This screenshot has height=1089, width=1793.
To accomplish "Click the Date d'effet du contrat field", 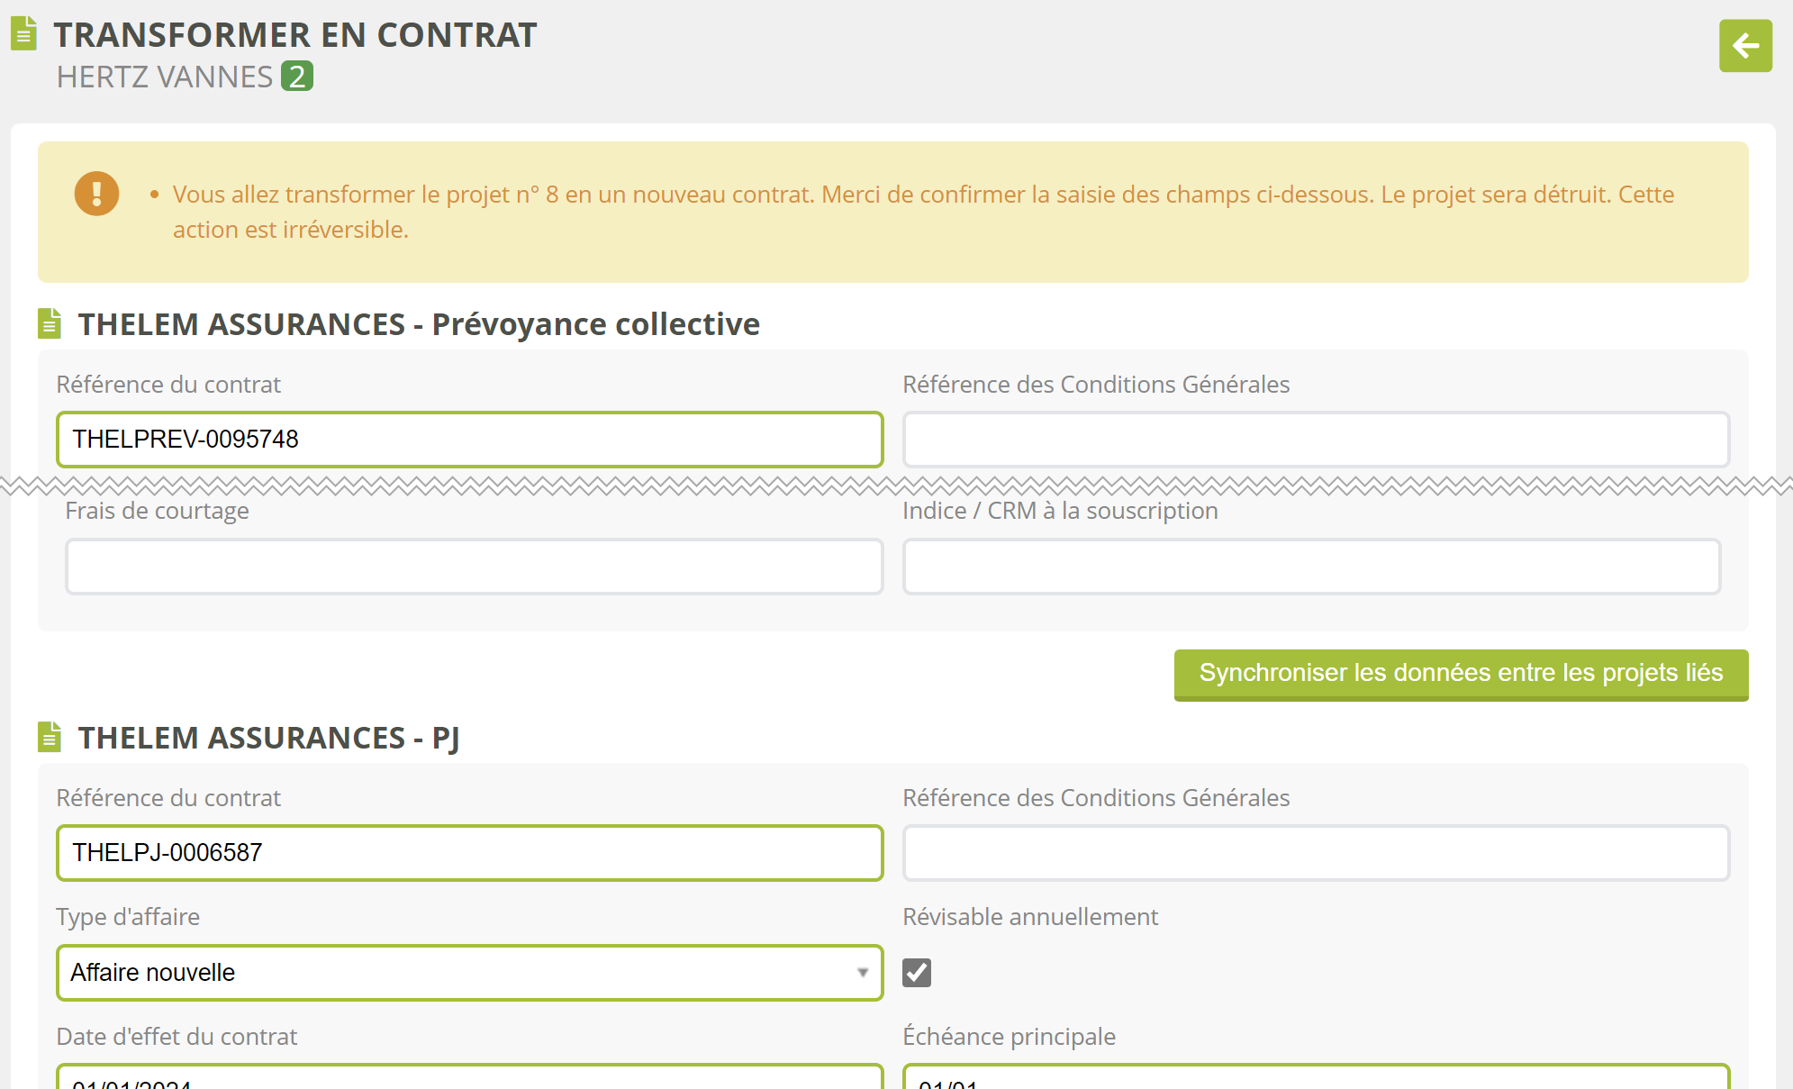I will (468, 1079).
